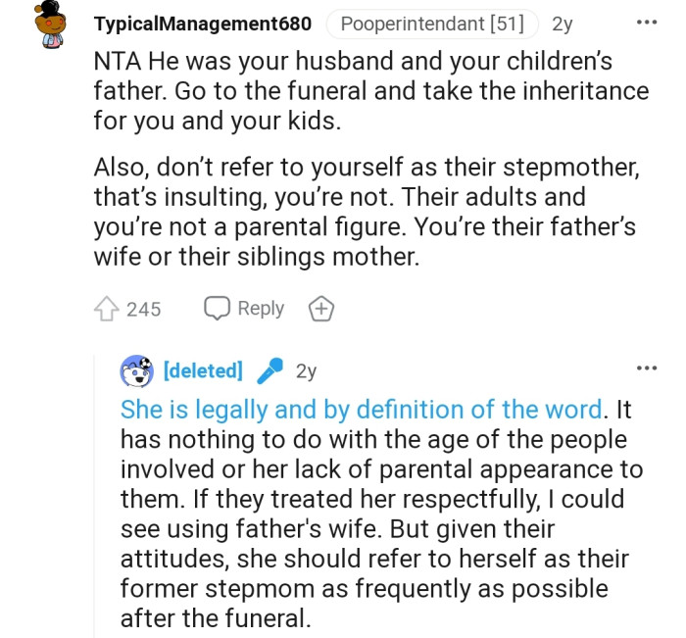Screen dimensions: 686x638
Task: Tap the Pooperintendant [51] flair badge
Action: (x=432, y=24)
